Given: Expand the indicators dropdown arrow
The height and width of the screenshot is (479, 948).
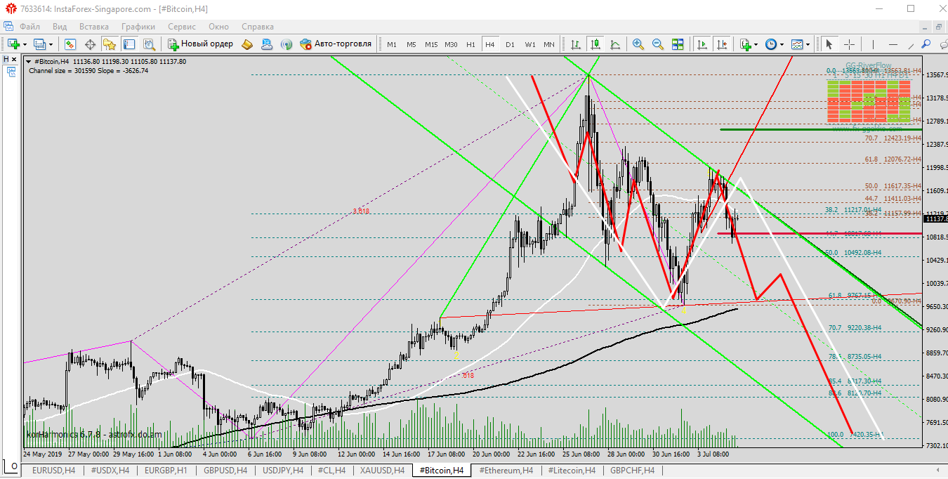Looking at the screenshot, I should coord(756,44).
